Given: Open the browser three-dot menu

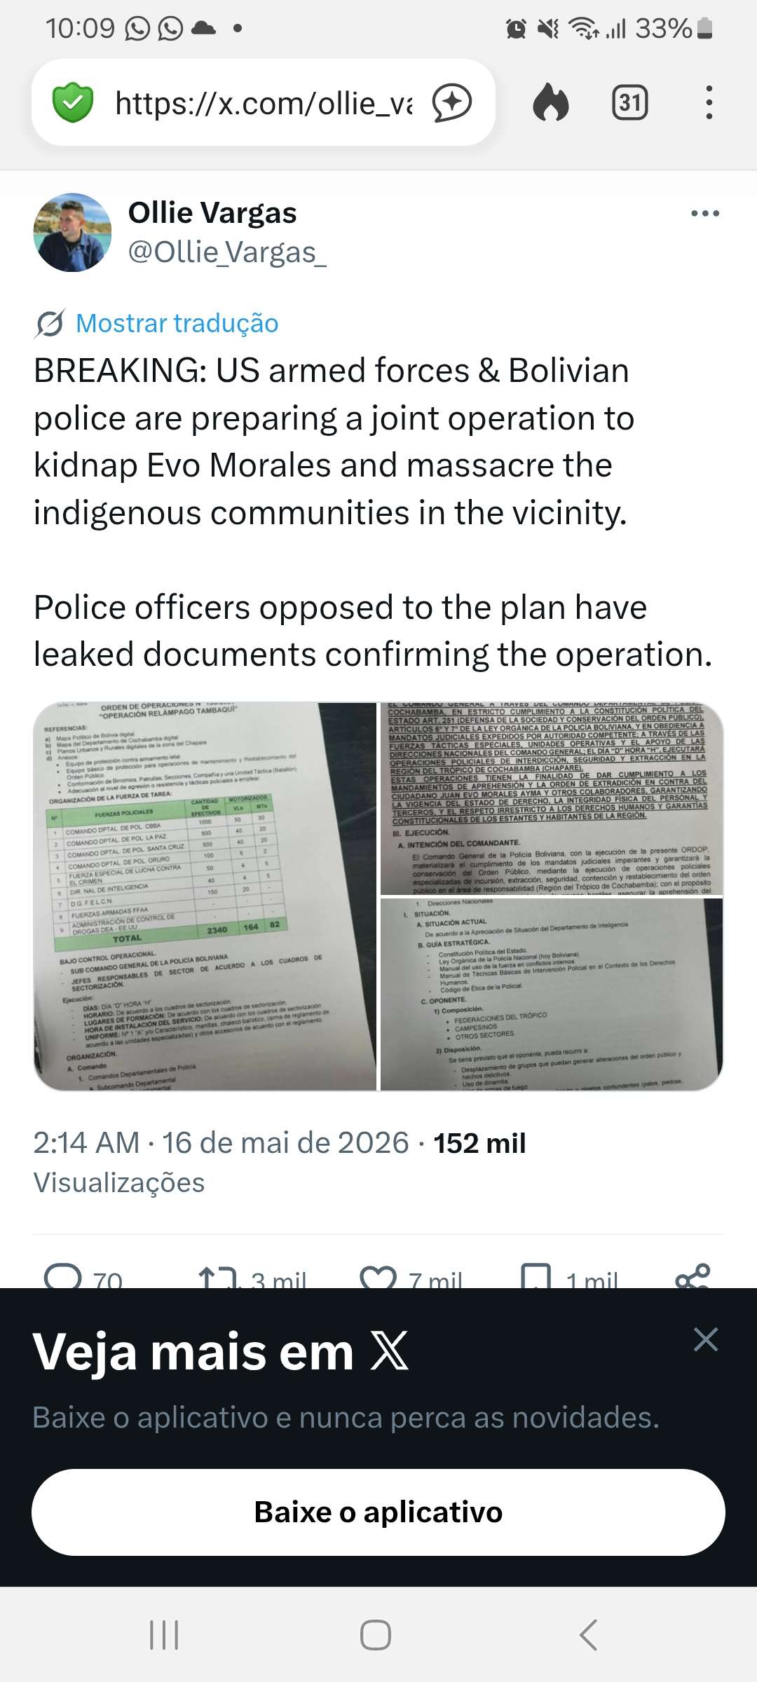Looking at the screenshot, I should click(709, 102).
